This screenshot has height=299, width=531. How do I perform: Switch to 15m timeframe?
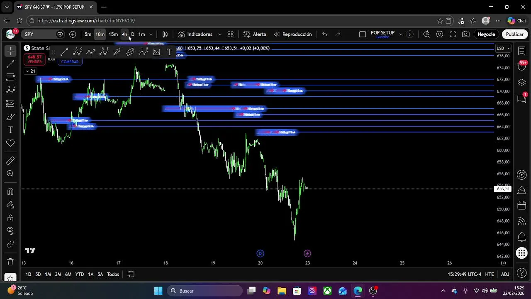(113, 34)
